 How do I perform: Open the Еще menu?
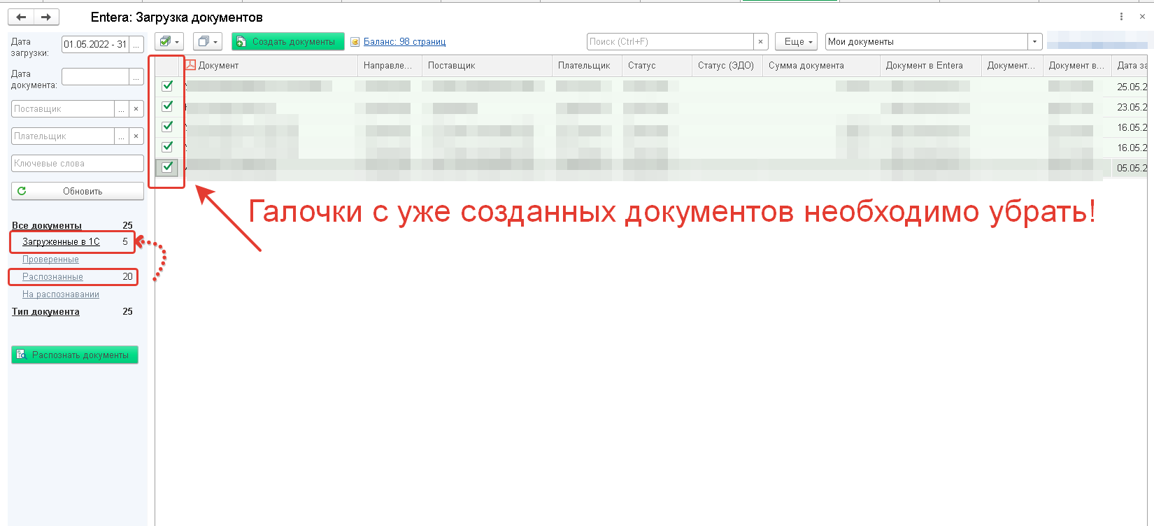[797, 42]
